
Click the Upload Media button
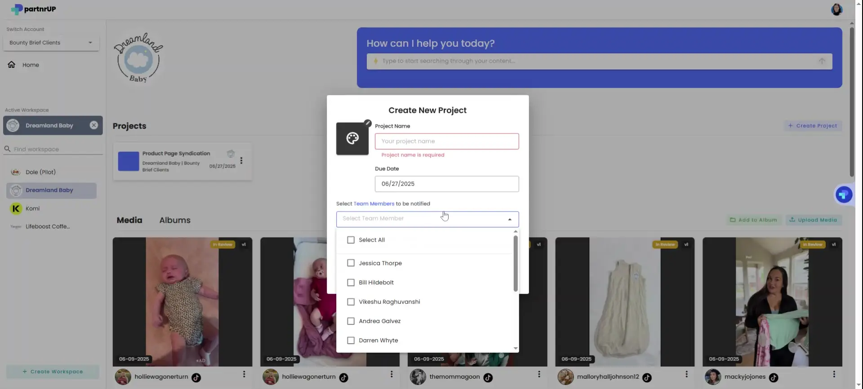click(814, 220)
